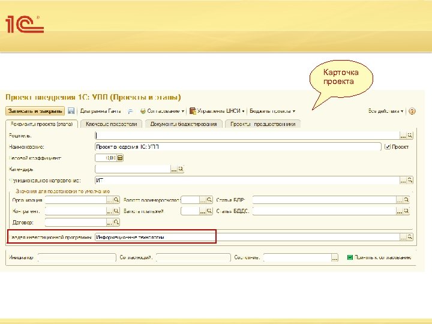The image size is (432, 324).
Task: Click the Организация input field
Action: [76, 200]
